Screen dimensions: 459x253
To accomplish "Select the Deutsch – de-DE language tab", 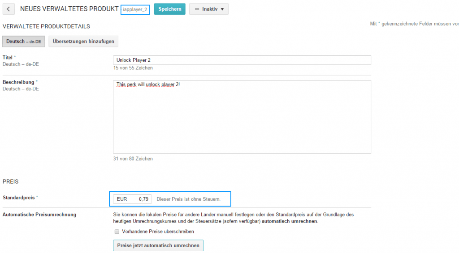I will [x=23, y=42].
